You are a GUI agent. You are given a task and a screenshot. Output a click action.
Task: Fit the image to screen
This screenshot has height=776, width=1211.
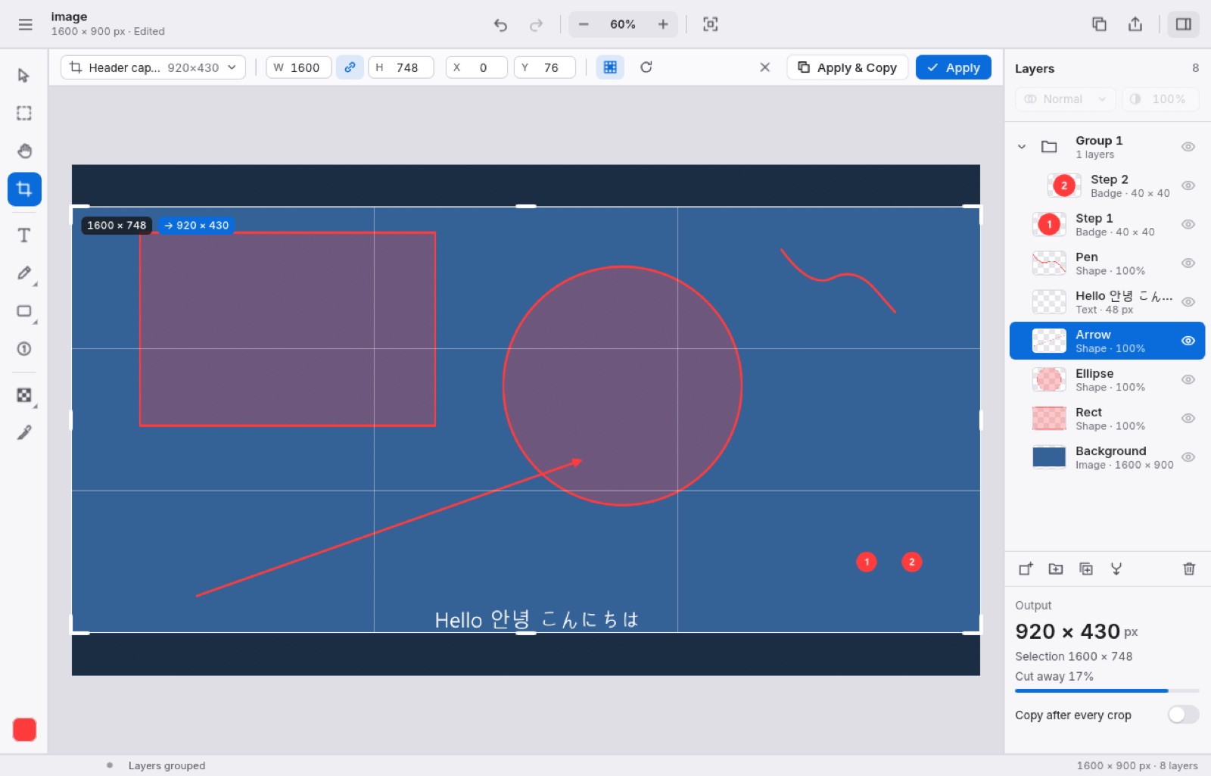[710, 24]
